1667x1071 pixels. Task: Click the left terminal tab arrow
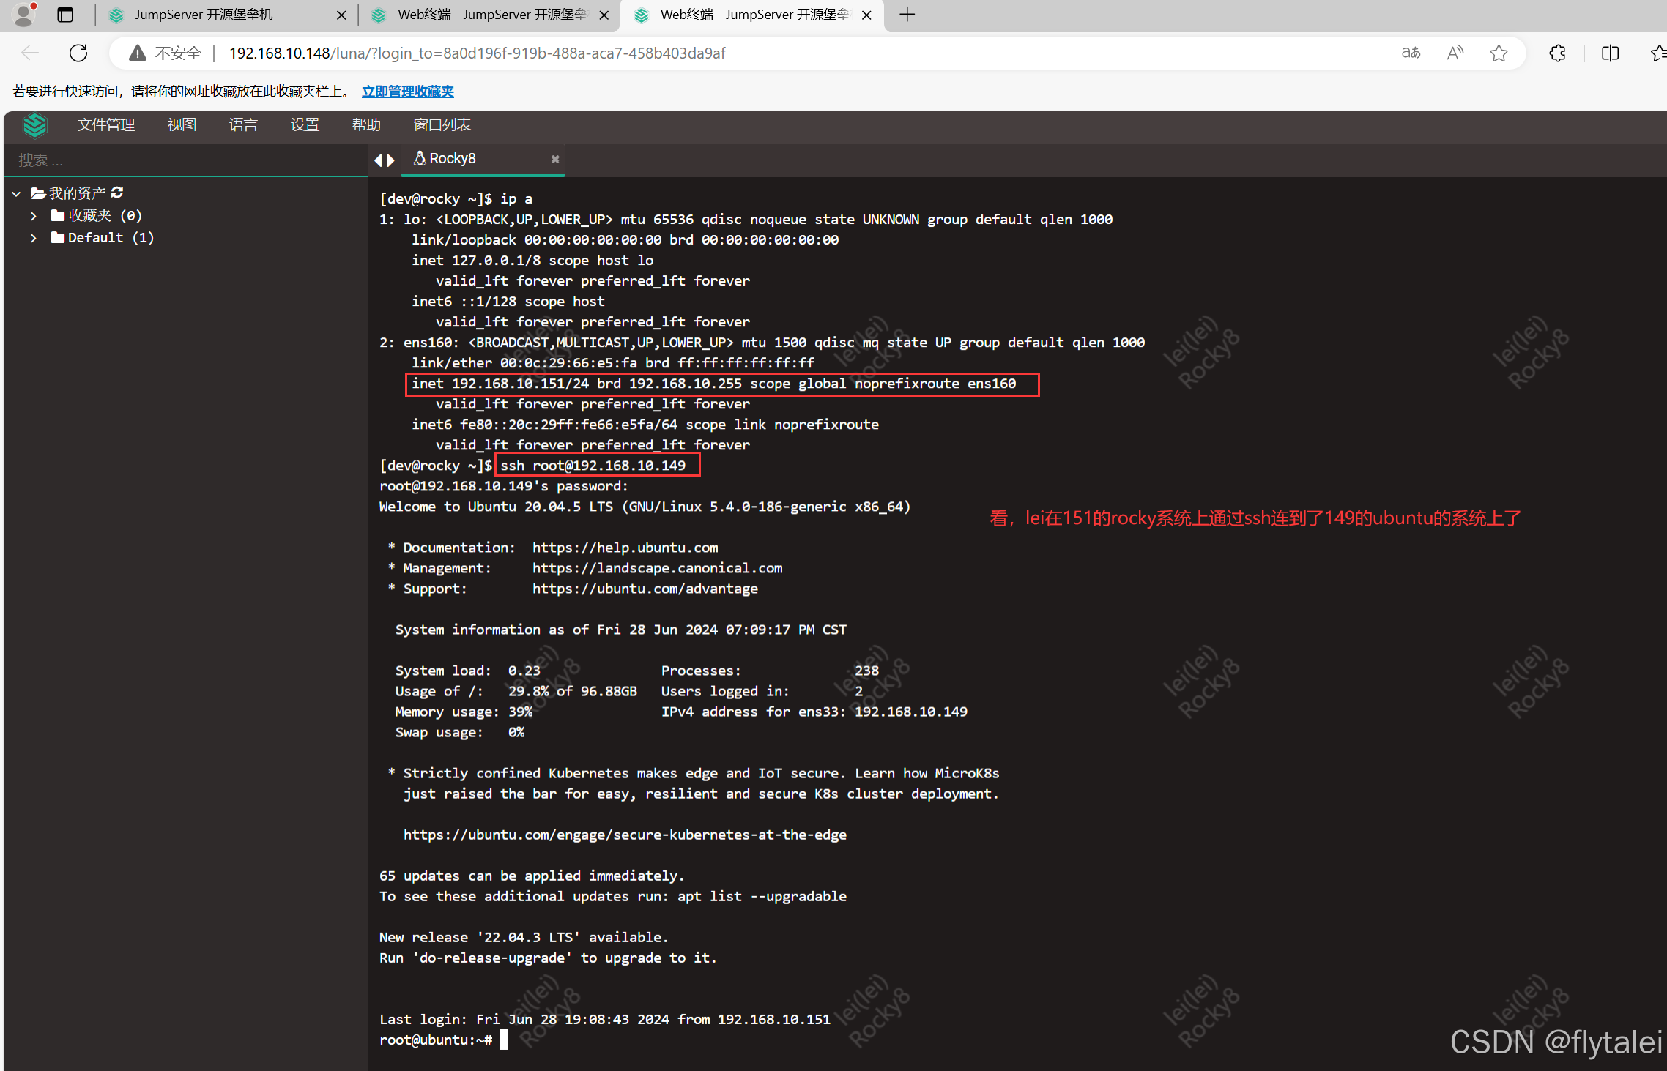pyautogui.click(x=379, y=160)
